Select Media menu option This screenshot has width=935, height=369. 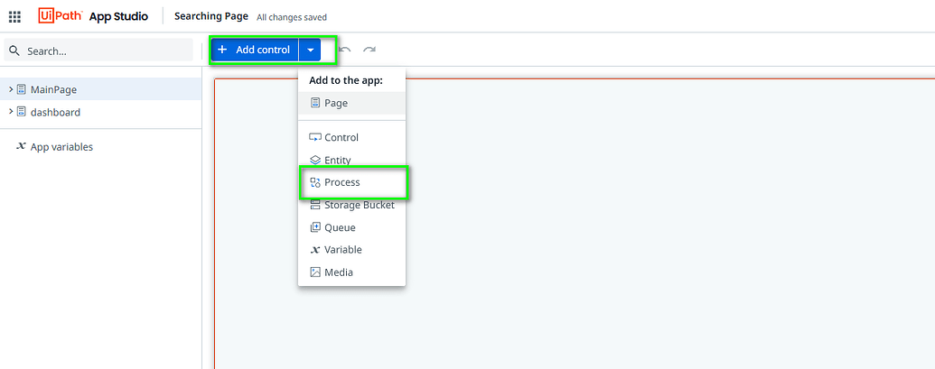pos(339,272)
